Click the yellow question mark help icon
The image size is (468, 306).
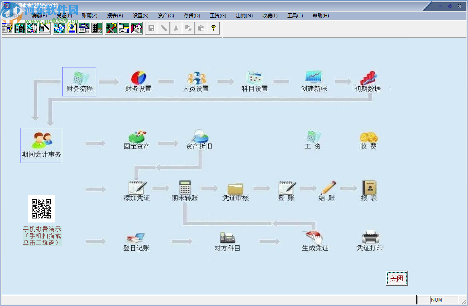(214, 28)
